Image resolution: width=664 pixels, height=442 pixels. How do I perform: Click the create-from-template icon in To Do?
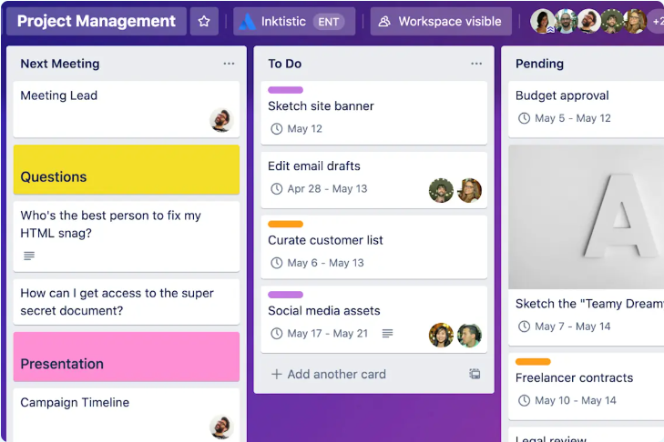pos(475,374)
